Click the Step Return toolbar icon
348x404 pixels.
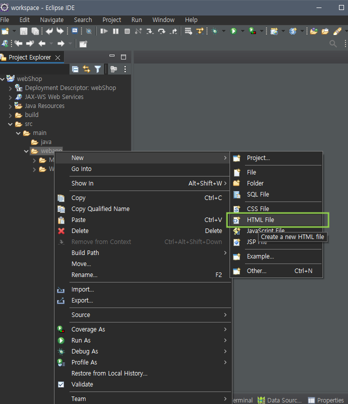click(x=173, y=31)
